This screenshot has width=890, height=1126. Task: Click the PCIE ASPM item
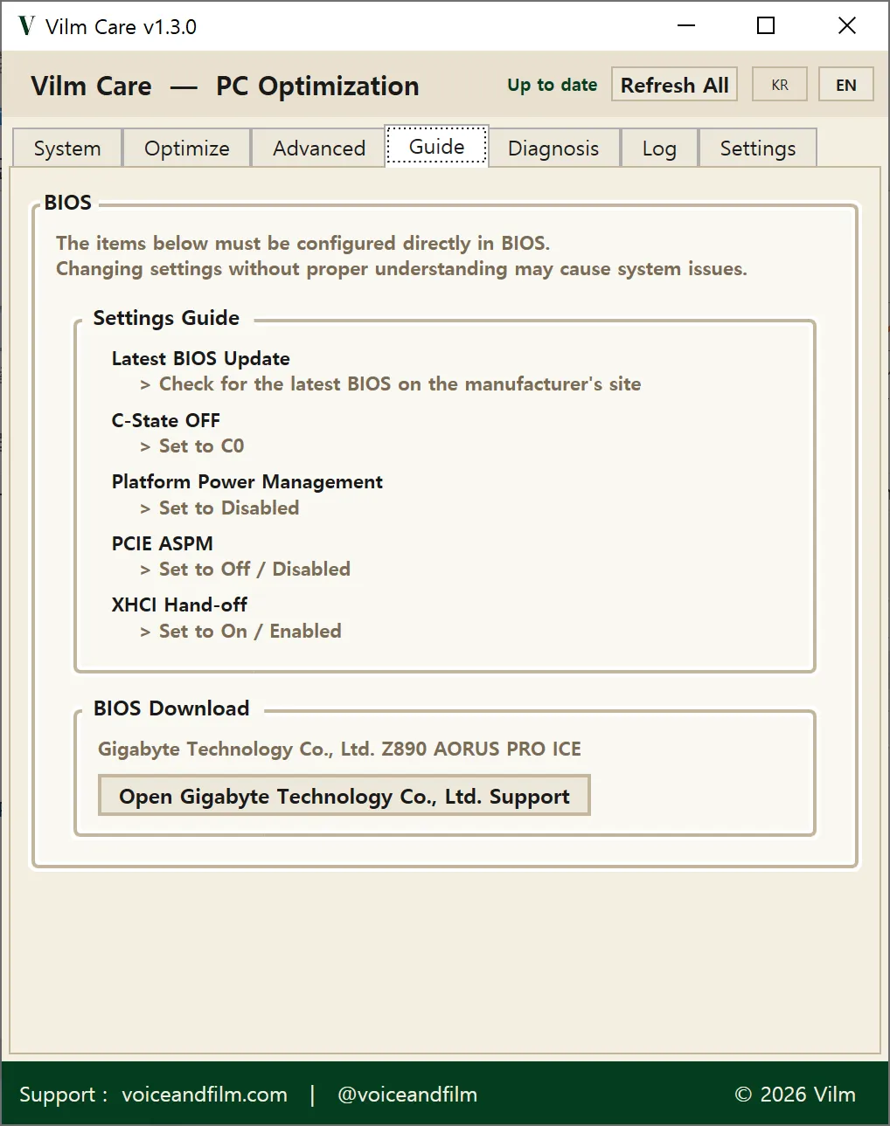coord(163,543)
